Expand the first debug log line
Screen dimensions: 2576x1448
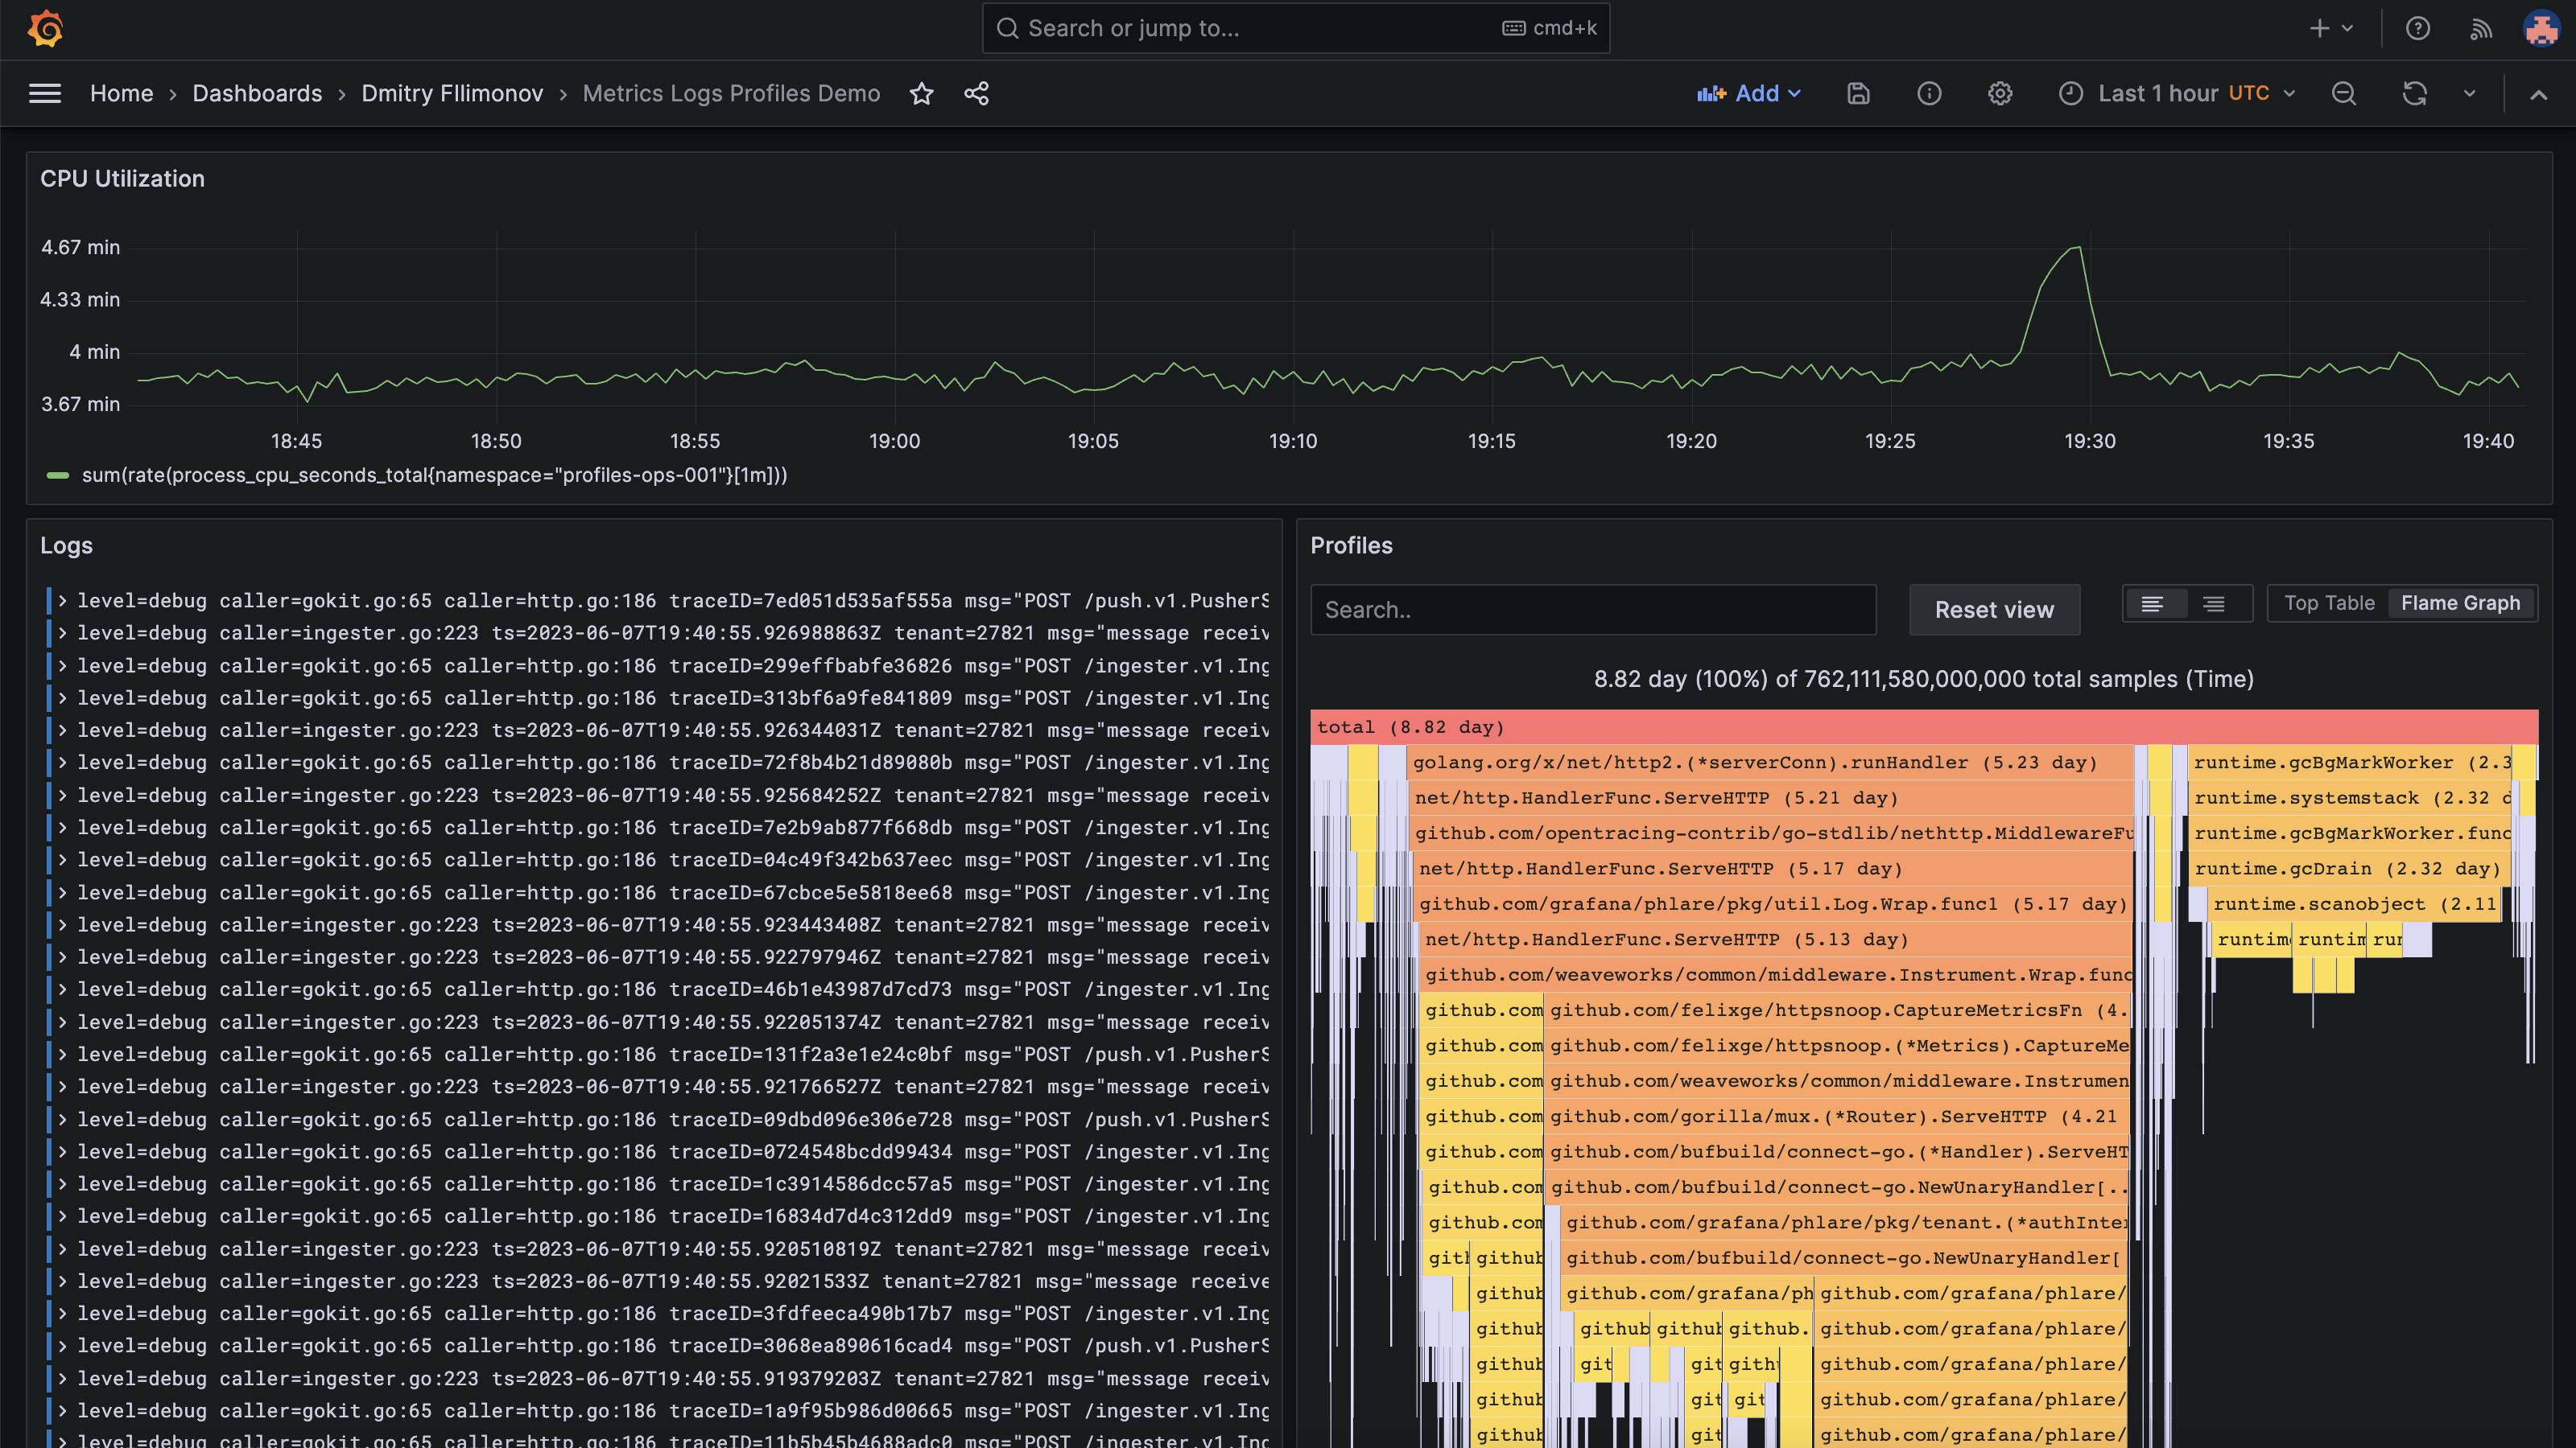pos(62,601)
